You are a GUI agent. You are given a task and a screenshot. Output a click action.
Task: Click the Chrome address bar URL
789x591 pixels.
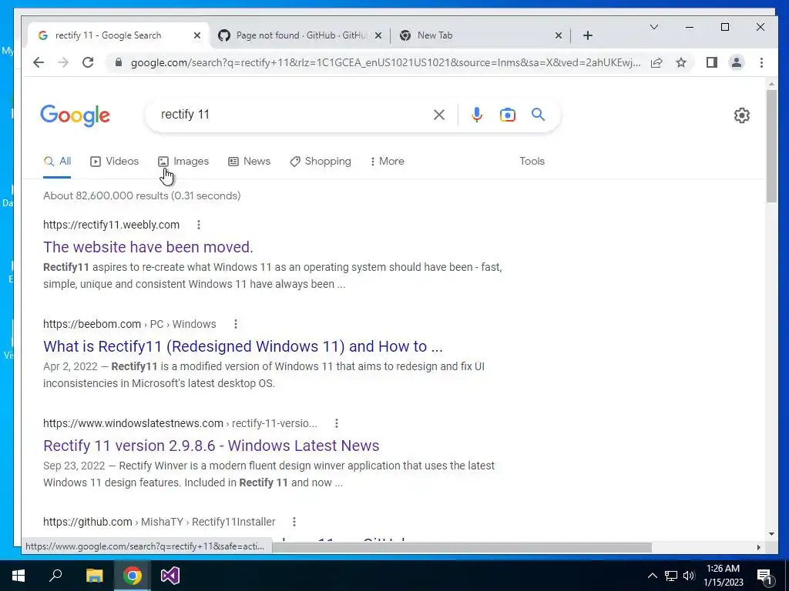(x=385, y=62)
